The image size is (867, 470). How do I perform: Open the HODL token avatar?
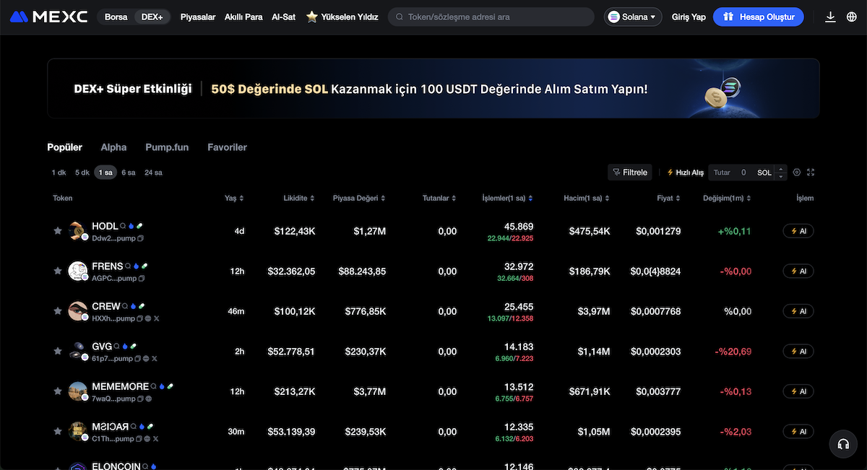pyautogui.click(x=77, y=231)
